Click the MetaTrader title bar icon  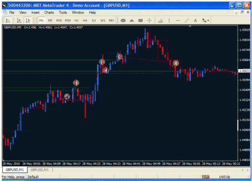[x=5, y=5]
